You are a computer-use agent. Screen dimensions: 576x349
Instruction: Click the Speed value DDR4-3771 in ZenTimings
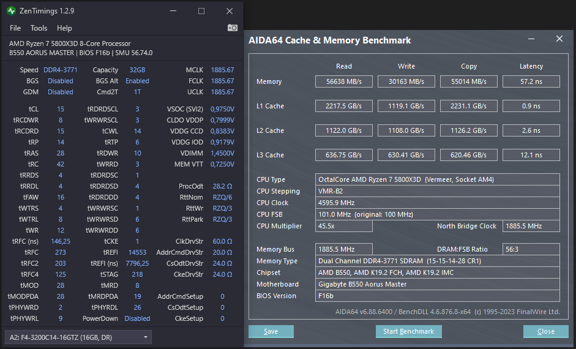coord(60,70)
